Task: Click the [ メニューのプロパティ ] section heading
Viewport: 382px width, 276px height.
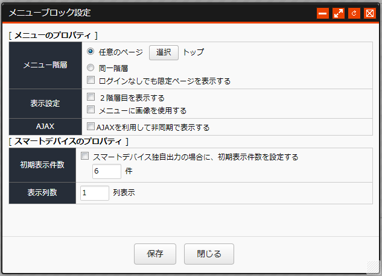Action: click(53, 36)
